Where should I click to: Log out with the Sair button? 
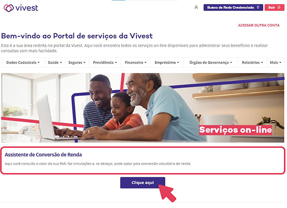point(274,7)
